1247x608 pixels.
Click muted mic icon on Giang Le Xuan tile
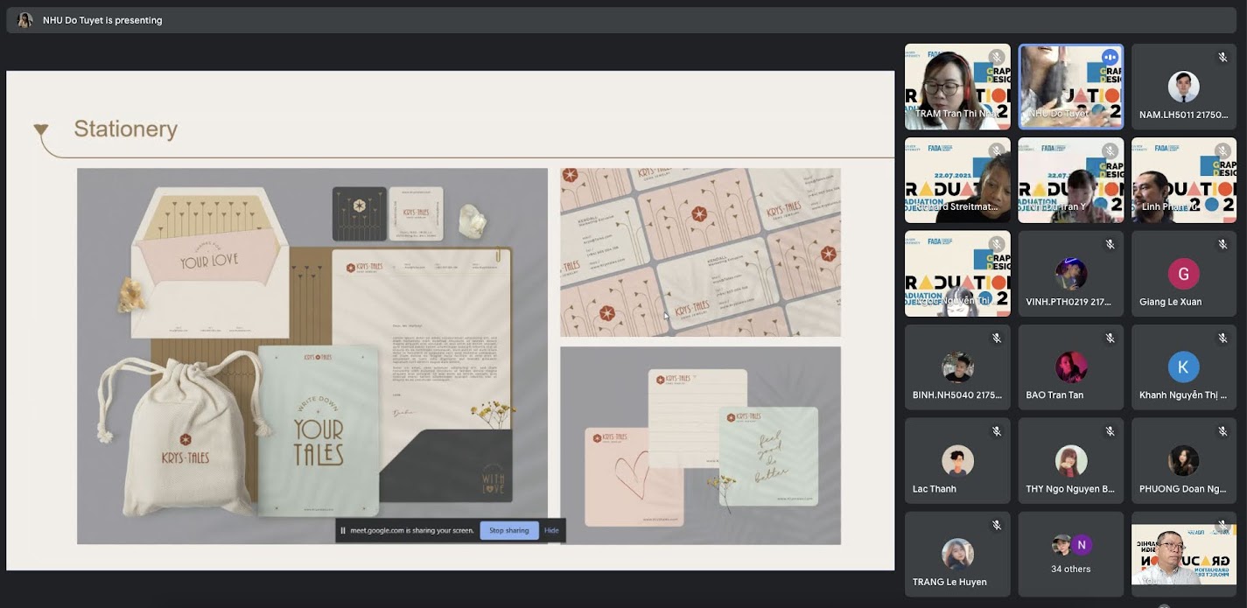1222,245
